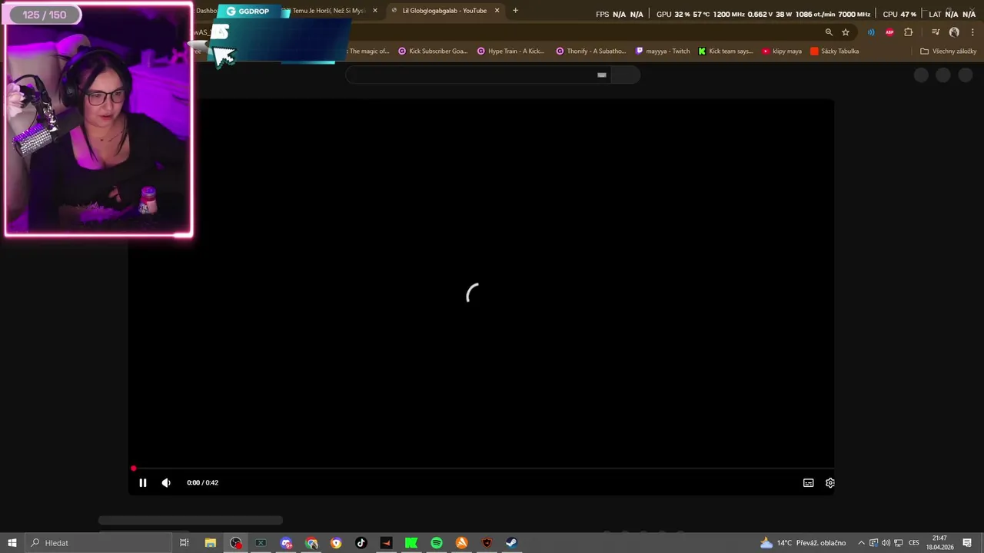Image resolution: width=984 pixels, height=553 pixels.
Task: Open Kick Subscriber Goa... bookmark
Action: coord(433,51)
